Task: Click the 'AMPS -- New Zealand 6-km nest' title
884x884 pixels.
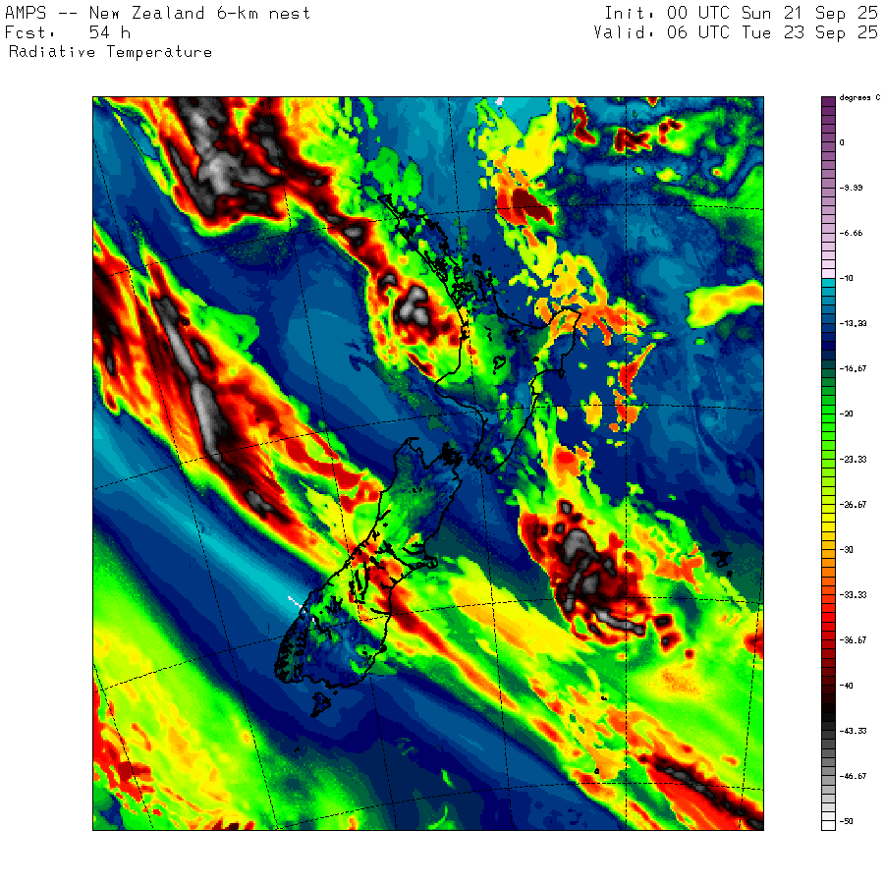Action: (157, 13)
